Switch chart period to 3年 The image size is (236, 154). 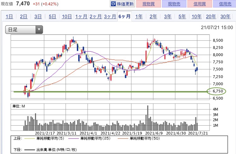[168, 16]
